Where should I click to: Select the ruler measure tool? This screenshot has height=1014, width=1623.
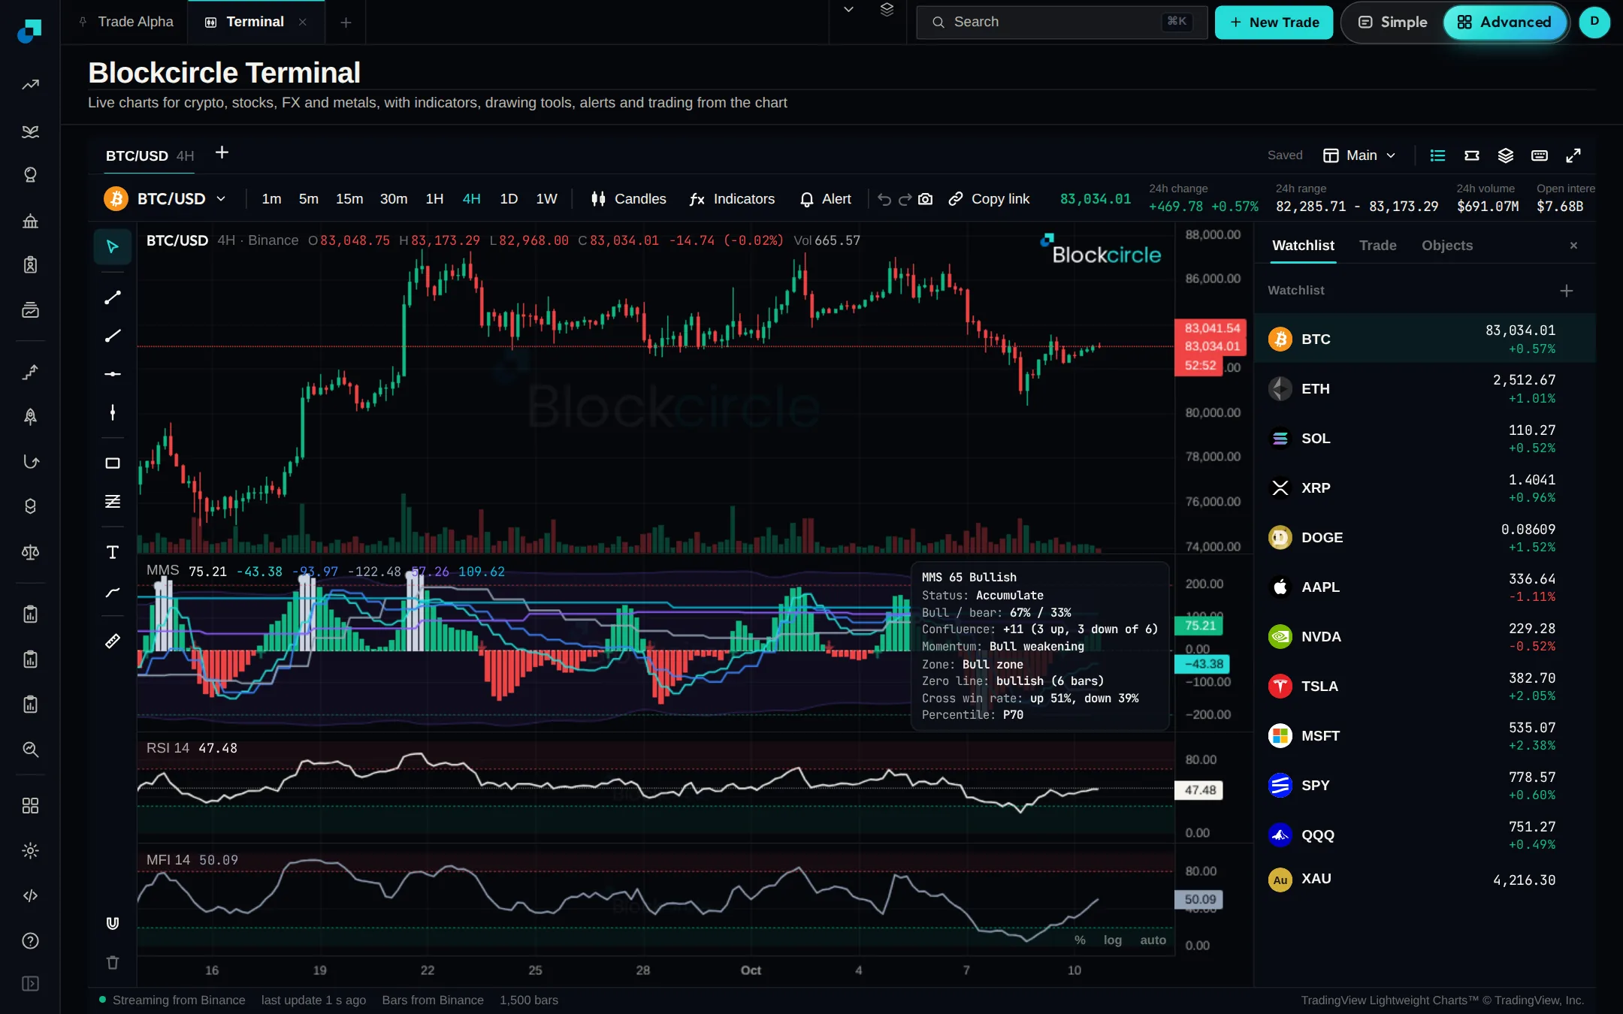[x=113, y=641]
